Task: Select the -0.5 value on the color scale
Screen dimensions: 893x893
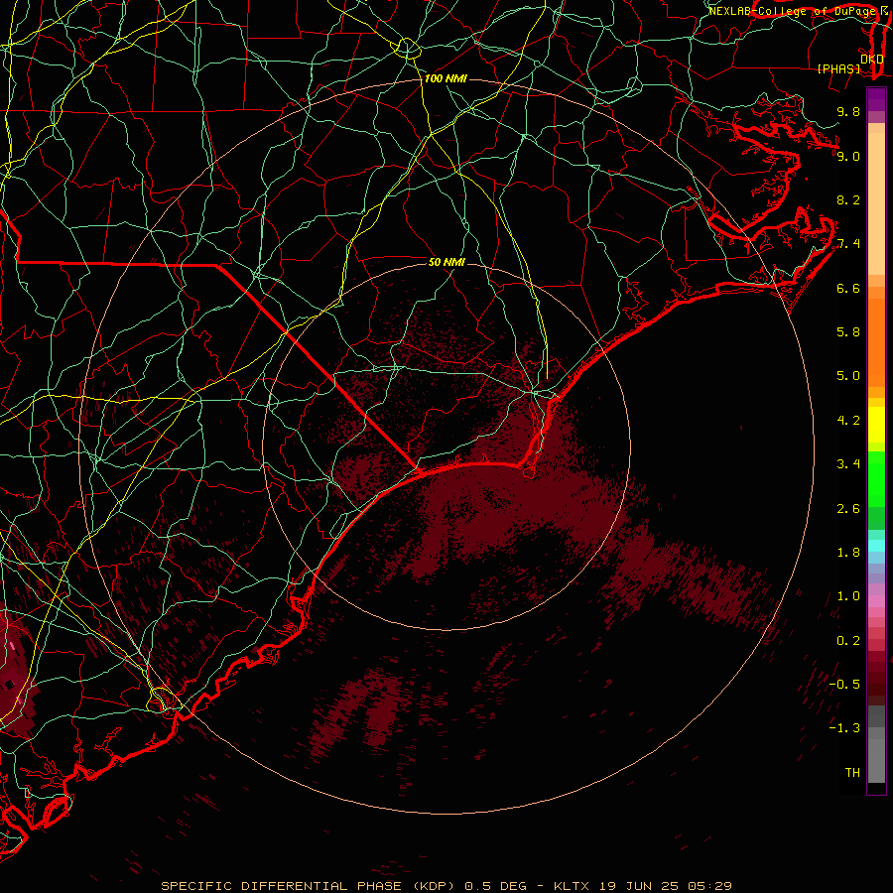Action: (844, 685)
